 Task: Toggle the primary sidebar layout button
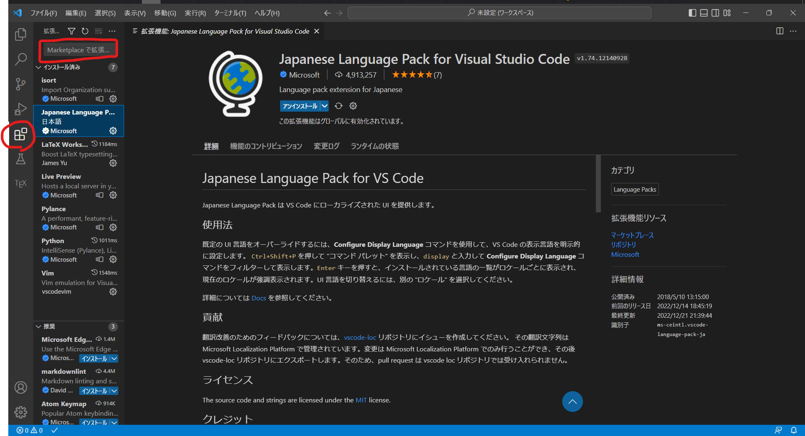692,13
